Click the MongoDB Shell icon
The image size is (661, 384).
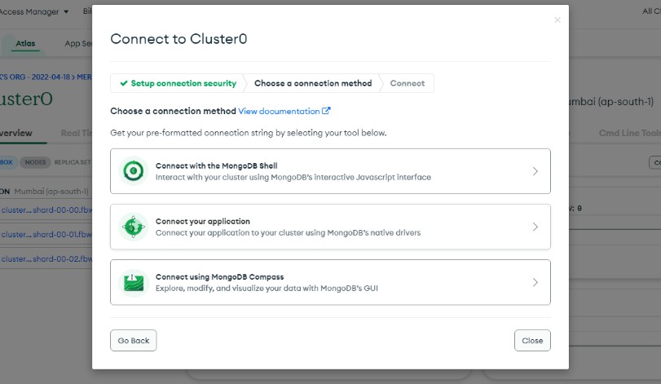132,171
